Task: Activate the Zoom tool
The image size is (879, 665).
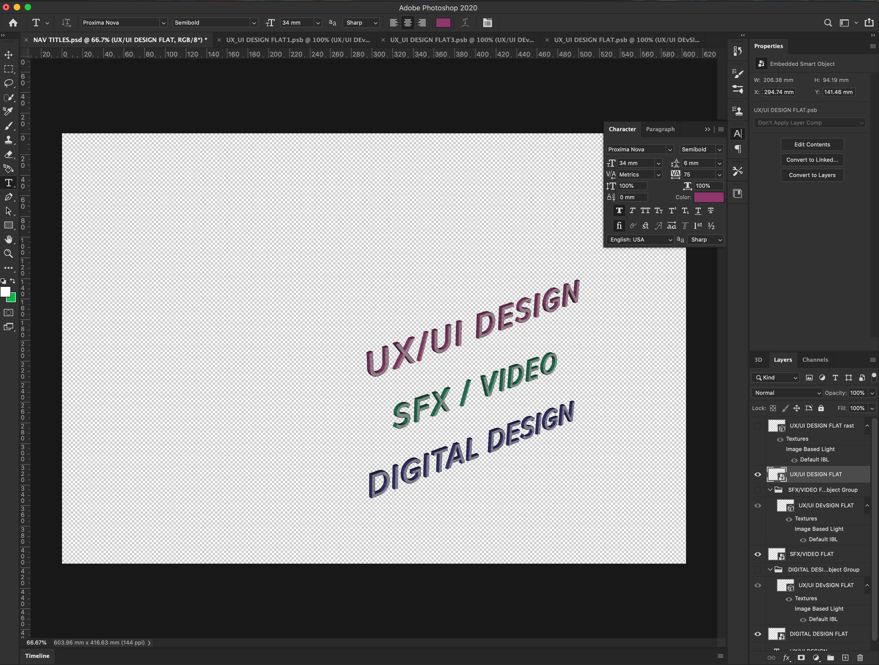Action: [x=8, y=254]
